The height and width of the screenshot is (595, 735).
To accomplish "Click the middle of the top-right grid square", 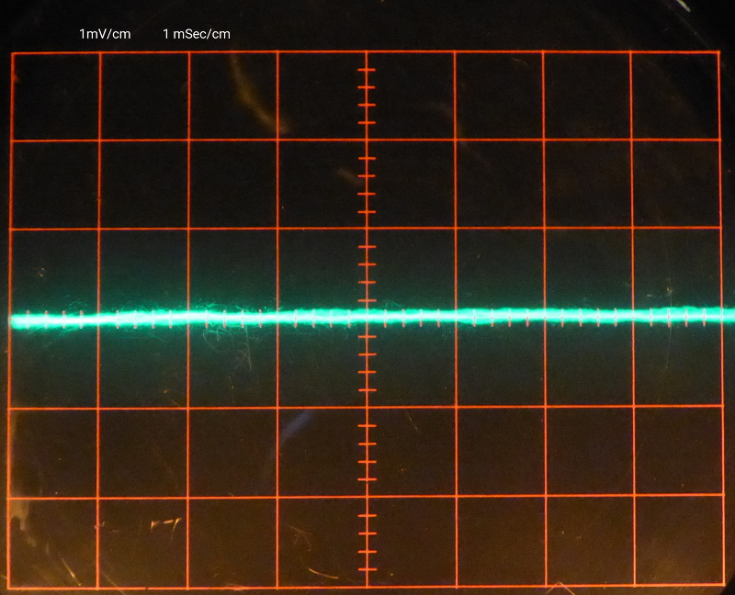I will (675, 96).
